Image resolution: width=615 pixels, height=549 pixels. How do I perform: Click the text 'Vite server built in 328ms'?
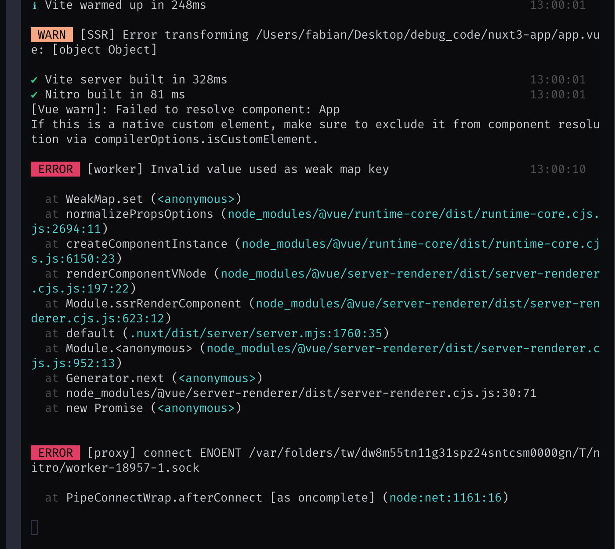click(136, 79)
